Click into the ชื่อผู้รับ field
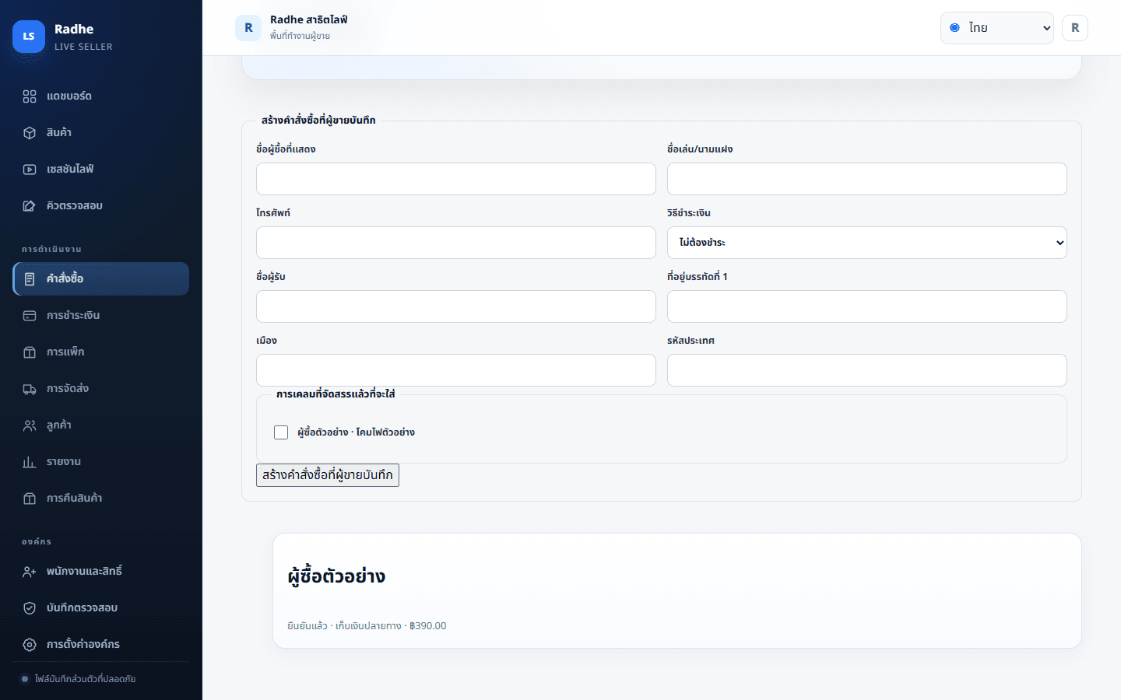The height and width of the screenshot is (700, 1121). (456, 306)
